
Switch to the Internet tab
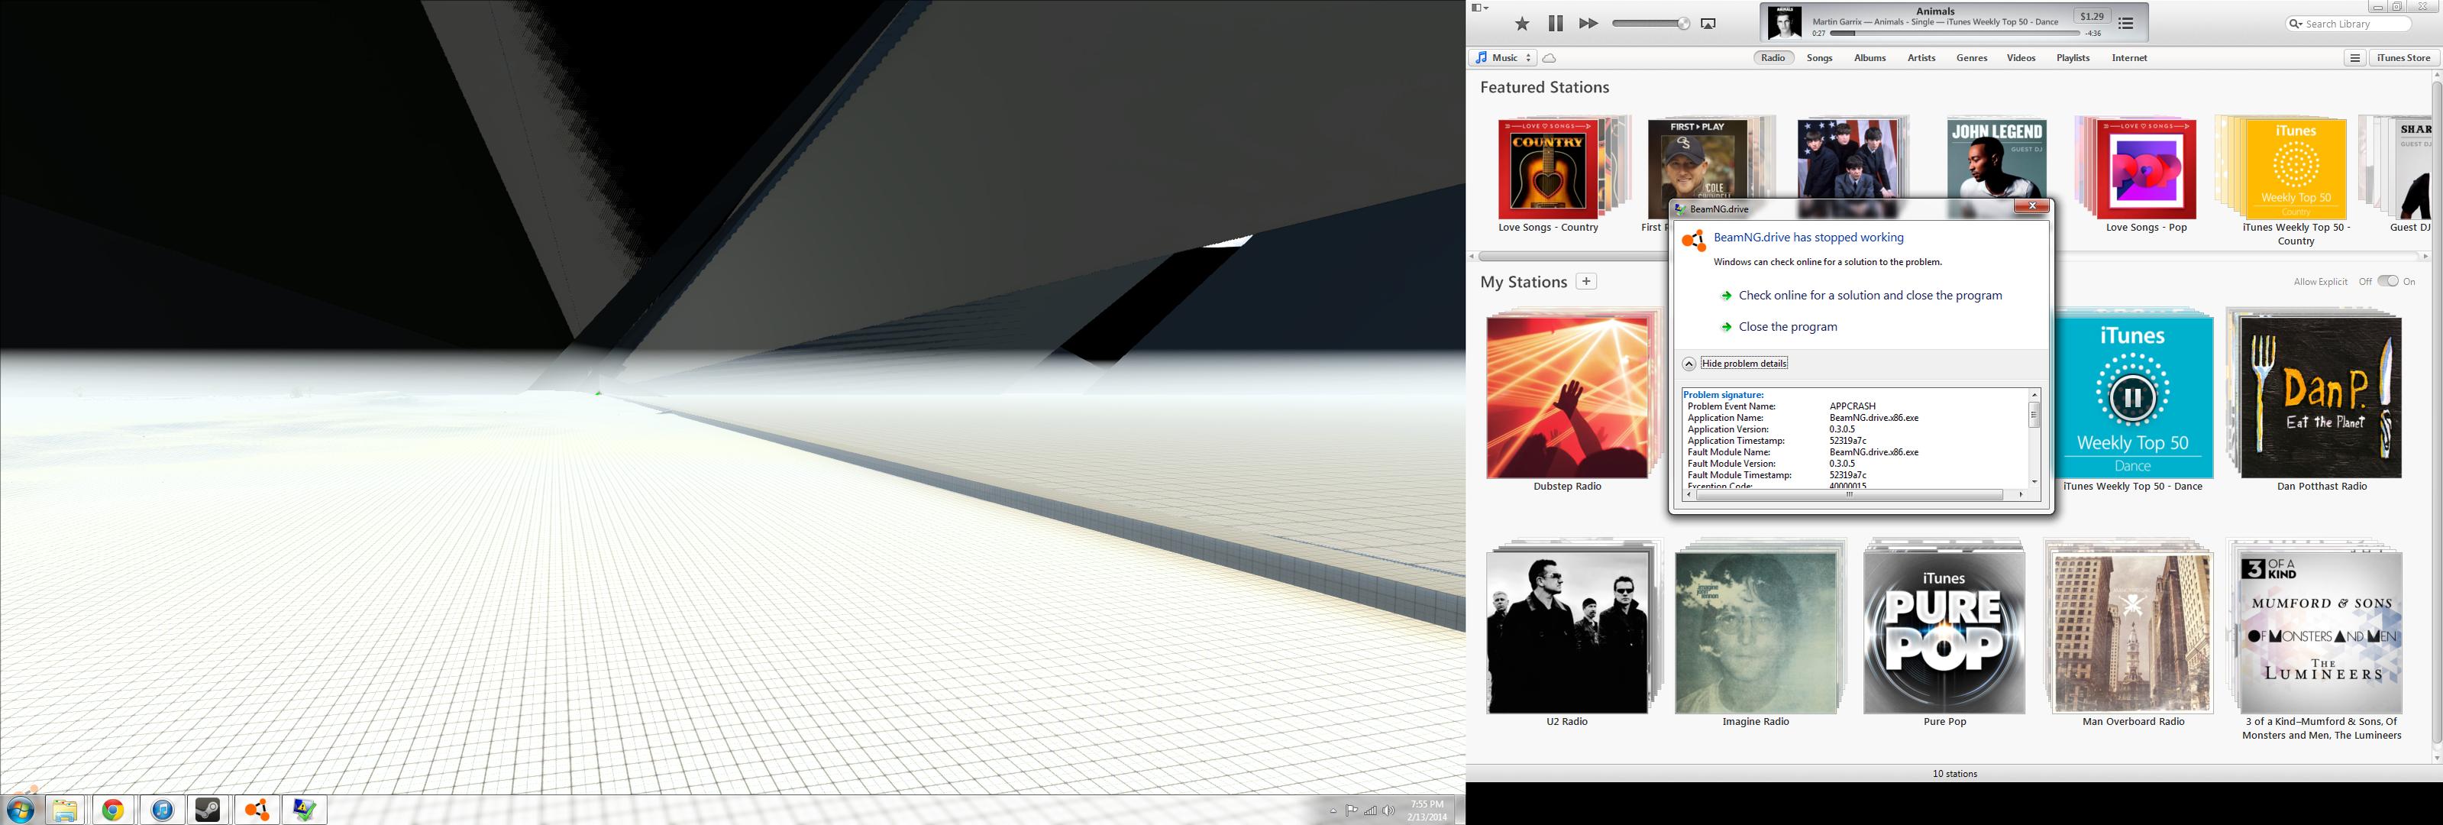point(2129,58)
